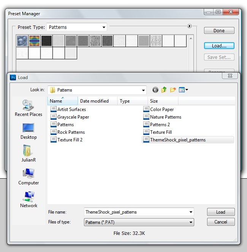Click Load... in Preset Manager
This screenshot has height=252, width=247.
coord(219,46)
